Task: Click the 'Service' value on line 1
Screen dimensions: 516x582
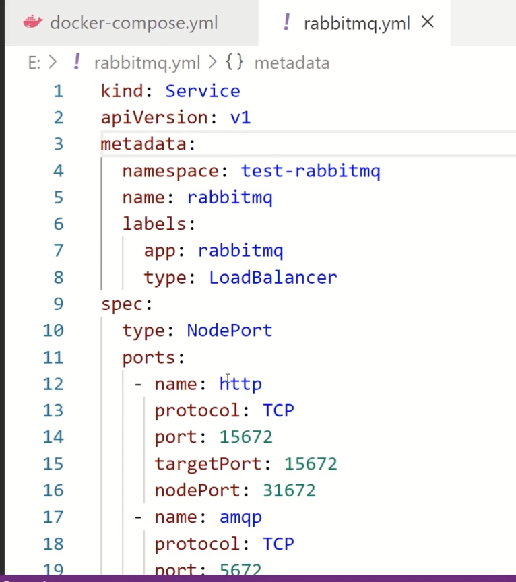Action: (203, 92)
